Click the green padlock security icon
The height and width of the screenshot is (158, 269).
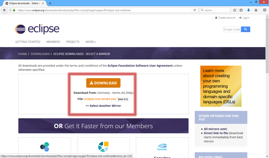click(x=14, y=10)
